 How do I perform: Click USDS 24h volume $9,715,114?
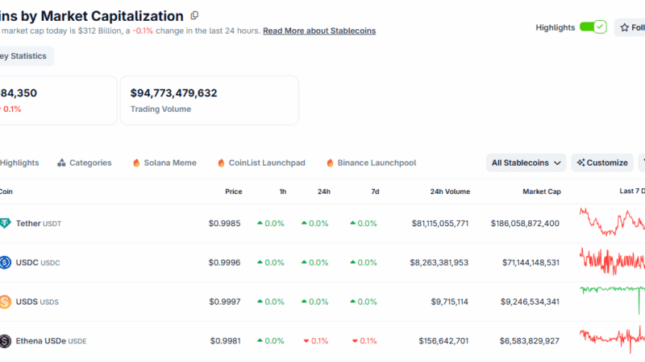tap(450, 302)
